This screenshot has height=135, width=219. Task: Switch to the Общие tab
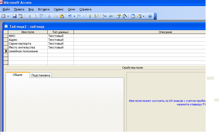(x=18, y=75)
